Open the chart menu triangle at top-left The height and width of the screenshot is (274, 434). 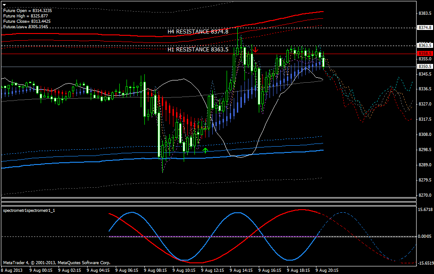pos(4,5)
